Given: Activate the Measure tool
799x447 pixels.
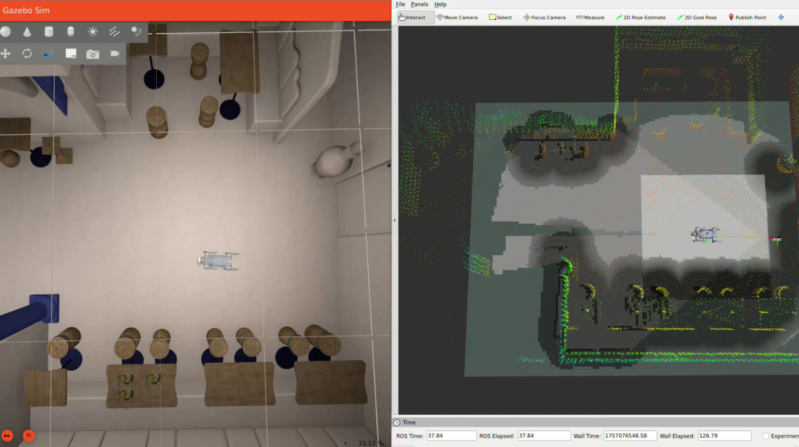Looking at the screenshot, I should [x=590, y=17].
